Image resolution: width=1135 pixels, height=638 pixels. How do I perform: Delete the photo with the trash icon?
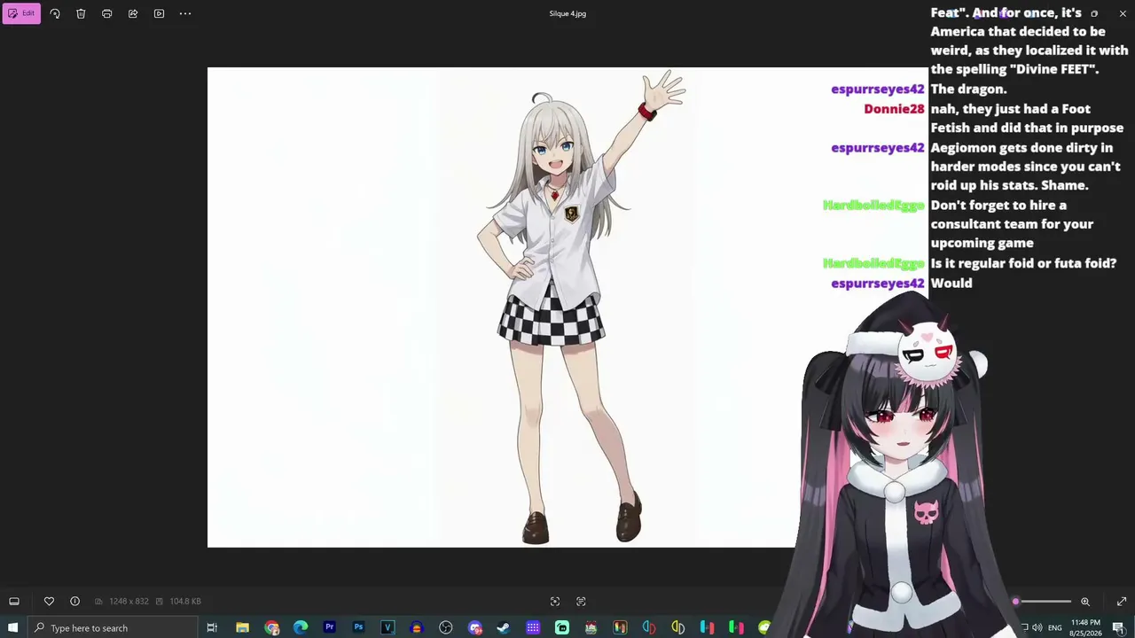point(81,13)
